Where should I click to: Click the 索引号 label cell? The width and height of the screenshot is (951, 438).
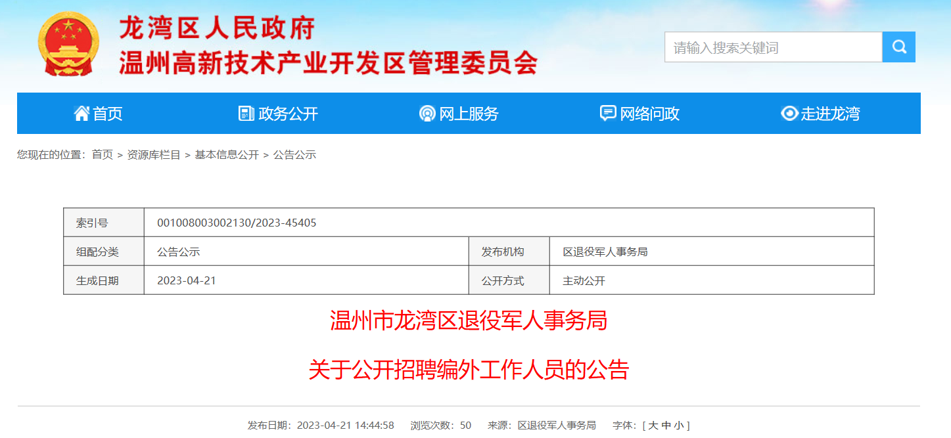coord(104,223)
